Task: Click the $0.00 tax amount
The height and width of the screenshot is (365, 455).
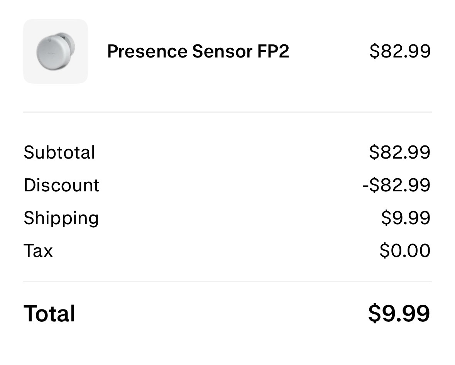Action: 405,251
